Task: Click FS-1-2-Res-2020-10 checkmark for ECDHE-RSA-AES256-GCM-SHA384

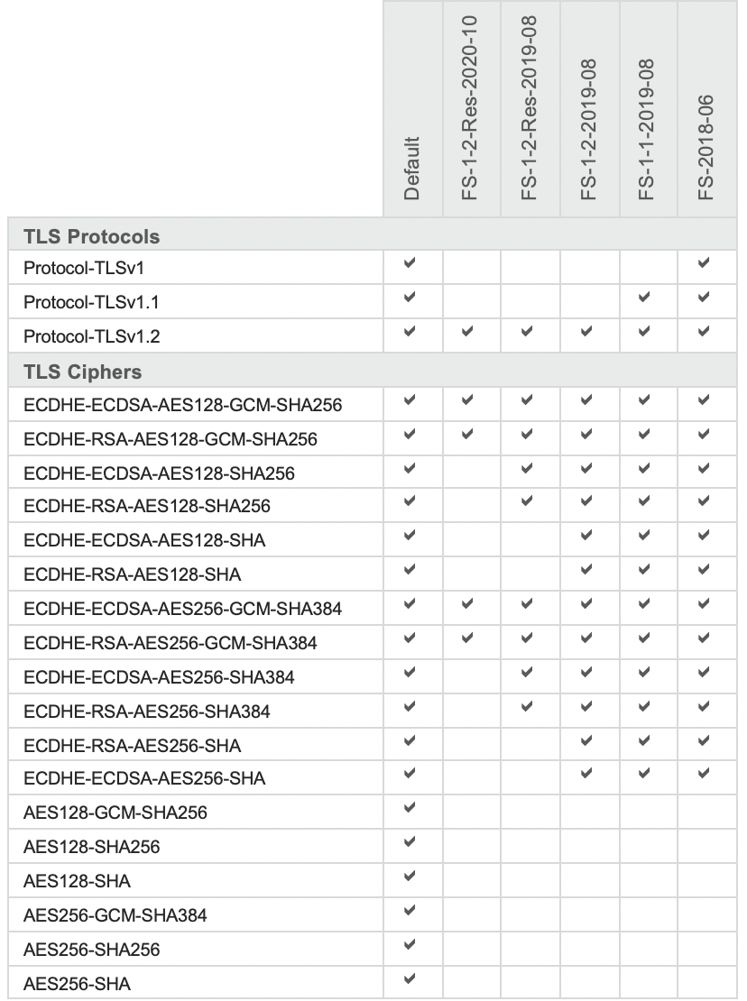Action: pyautogui.click(x=468, y=638)
